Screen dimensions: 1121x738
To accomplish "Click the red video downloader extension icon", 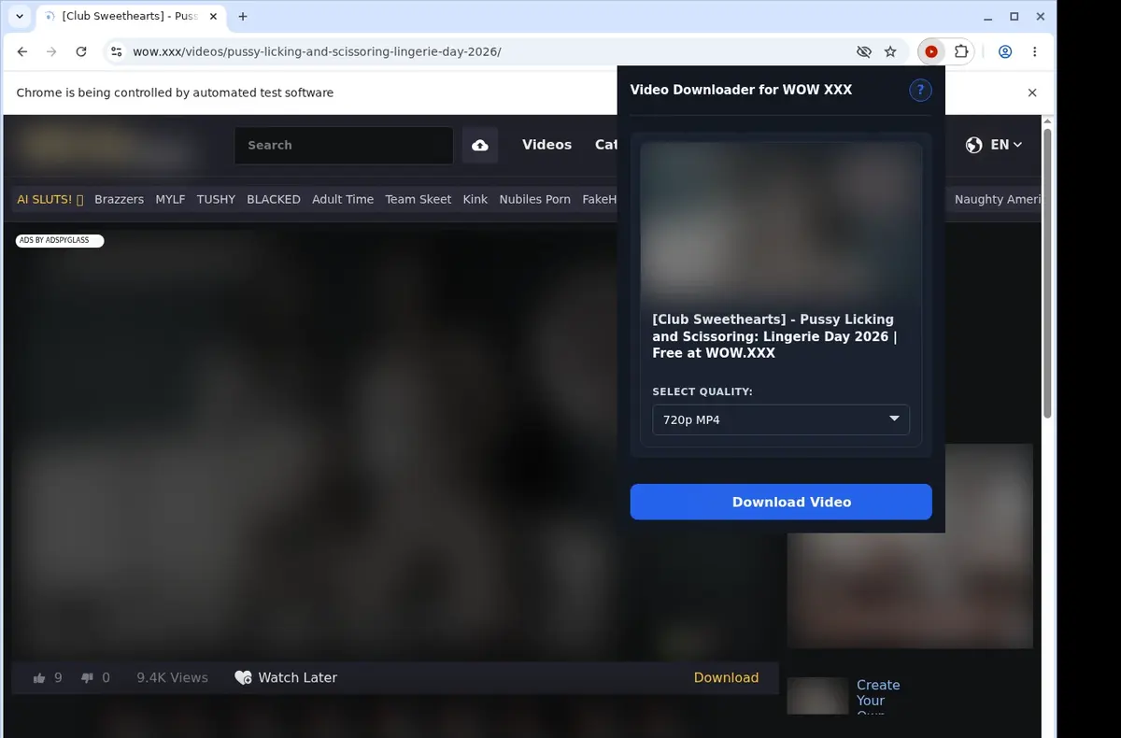I will point(931,51).
